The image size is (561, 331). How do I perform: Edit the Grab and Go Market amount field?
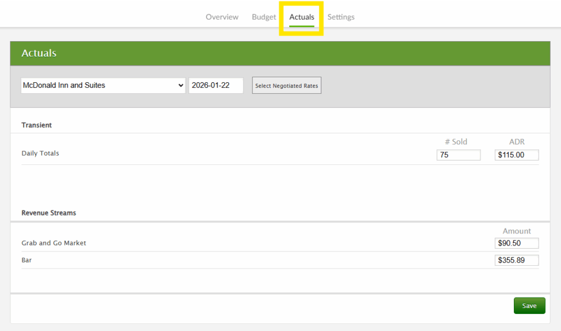tap(516, 243)
